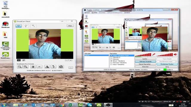Viewport: 191px width, 107px height.
Task: Enable the Oyun Yakalama source checkbox
Action: coord(111,64)
